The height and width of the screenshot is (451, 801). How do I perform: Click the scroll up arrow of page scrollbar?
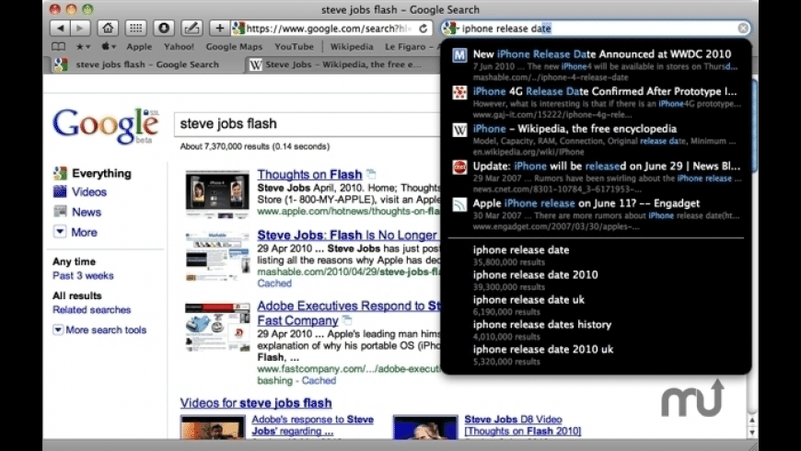(752, 421)
